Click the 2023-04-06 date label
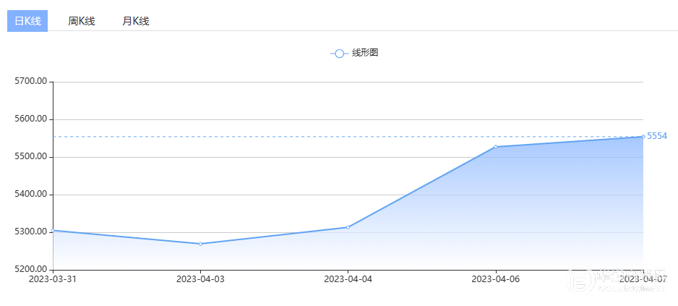 [x=496, y=279]
